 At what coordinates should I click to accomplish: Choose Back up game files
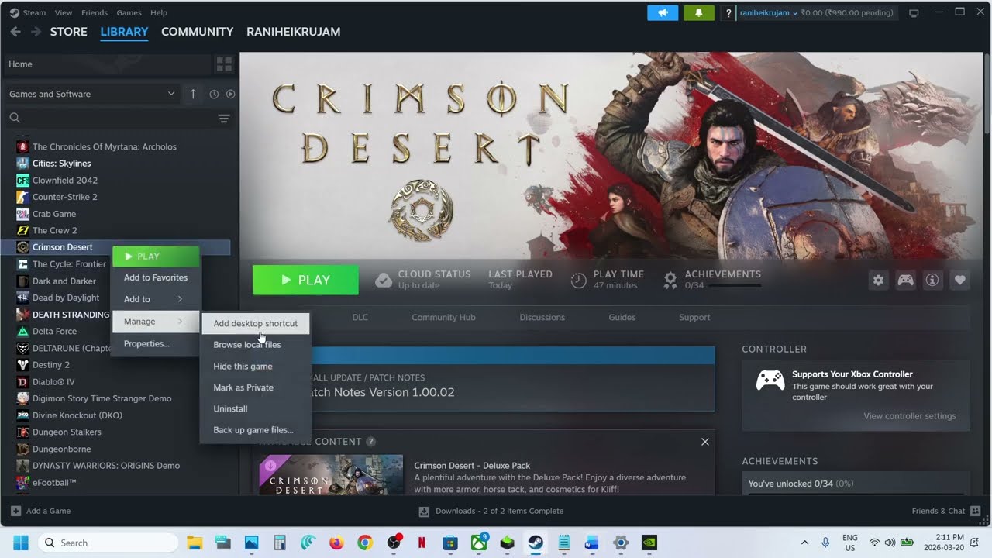[256, 430]
